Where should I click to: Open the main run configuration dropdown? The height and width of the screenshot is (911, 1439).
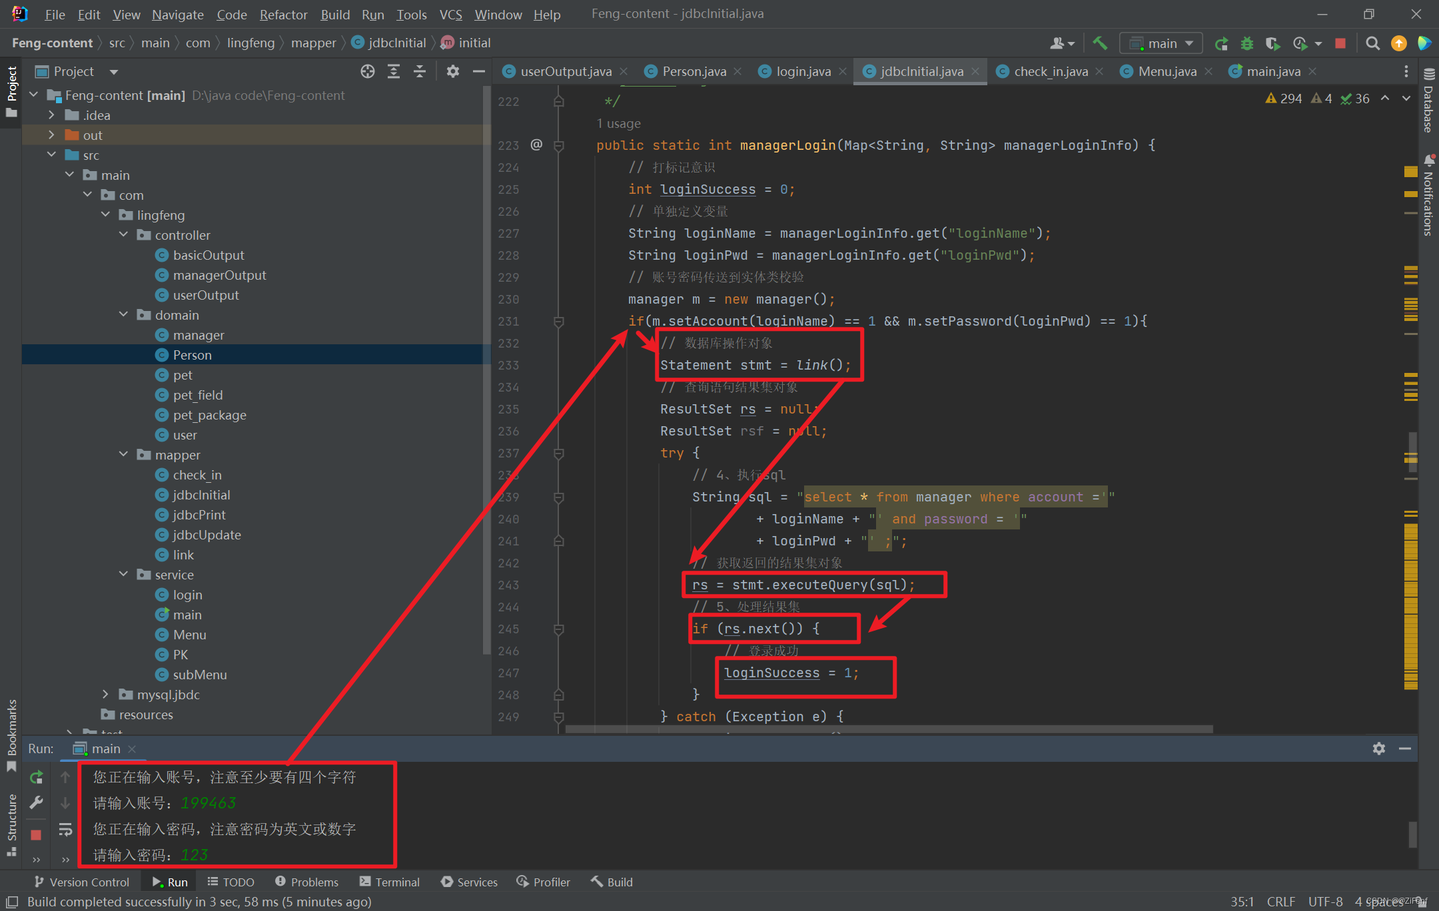click(1161, 43)
